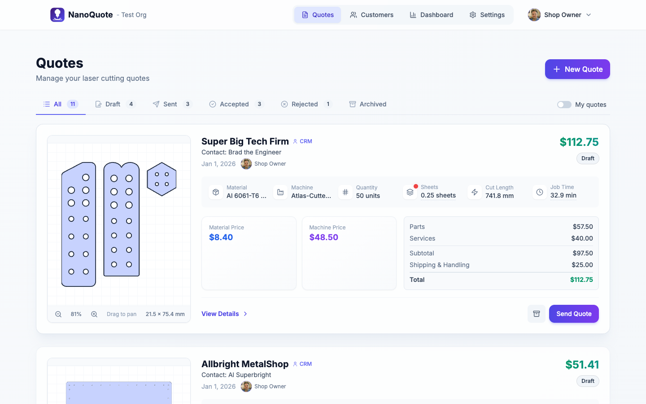Show Accepted quotes
Viewport: 646px width, 404px height.
point(236,104)
